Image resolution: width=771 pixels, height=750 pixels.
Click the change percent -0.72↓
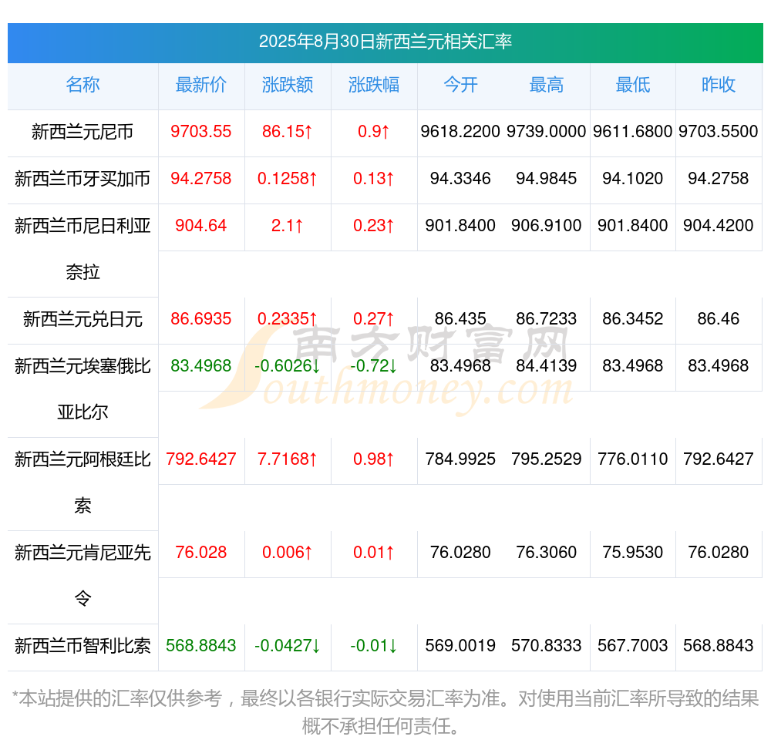click(374, 365)
